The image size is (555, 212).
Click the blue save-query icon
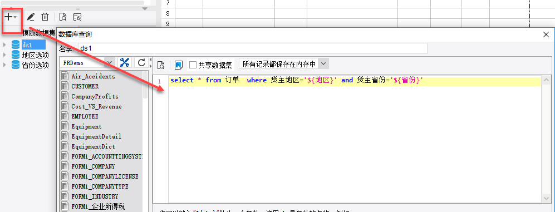(179, 65)
